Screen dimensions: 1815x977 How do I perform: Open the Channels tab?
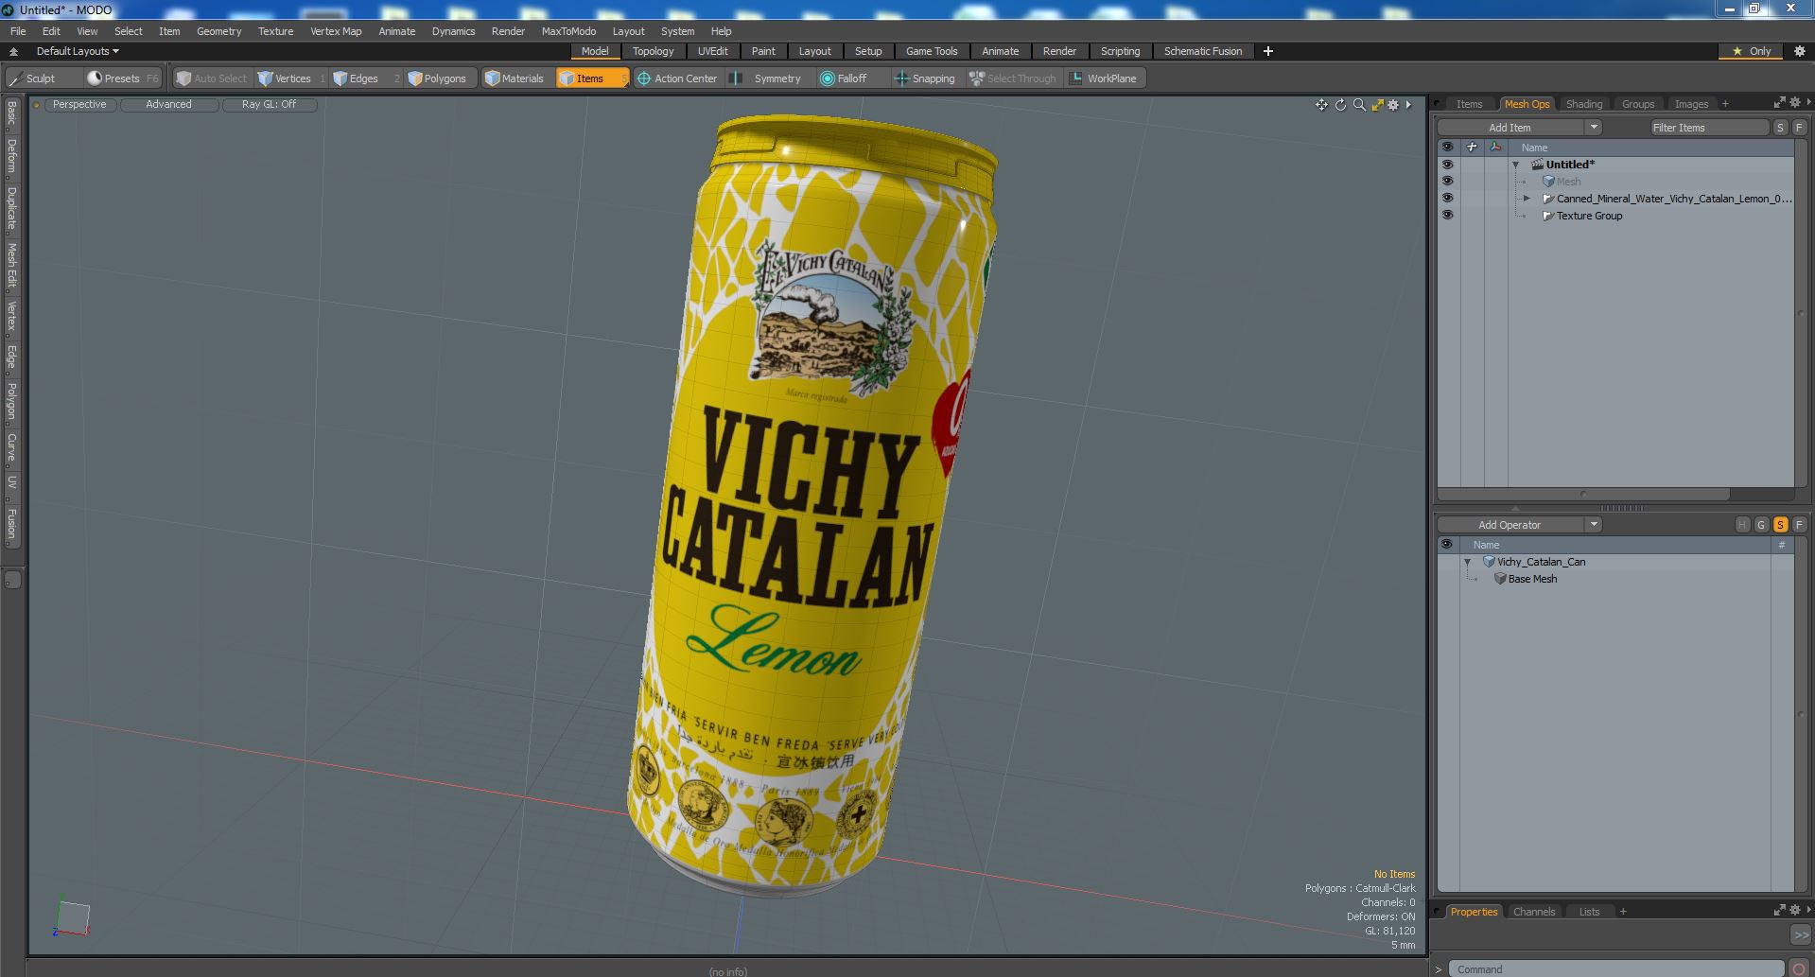[1533, 912]
